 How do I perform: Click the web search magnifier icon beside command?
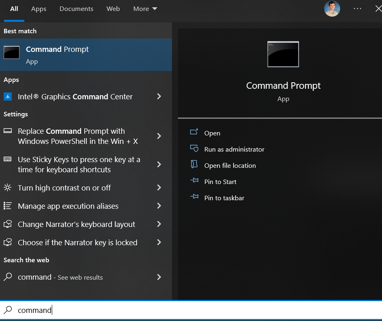tap(8, 277)
